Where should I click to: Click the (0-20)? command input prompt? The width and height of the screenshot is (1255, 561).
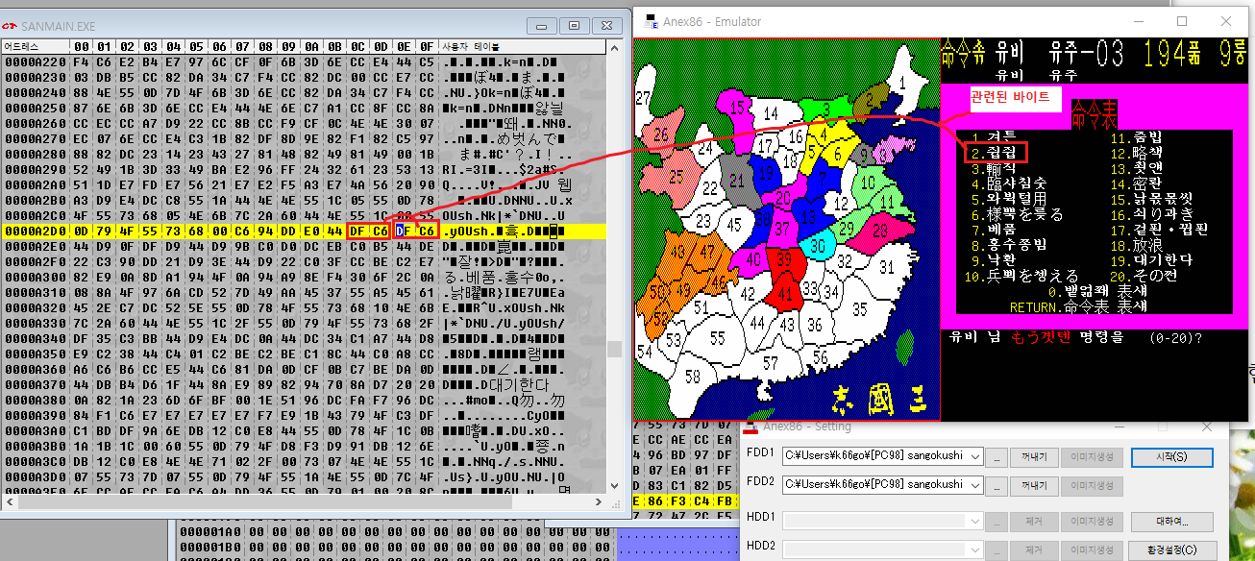pos(1174,338)
